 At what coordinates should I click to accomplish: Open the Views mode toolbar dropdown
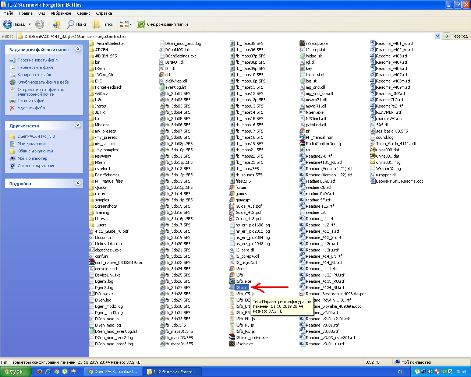point(125,24)
